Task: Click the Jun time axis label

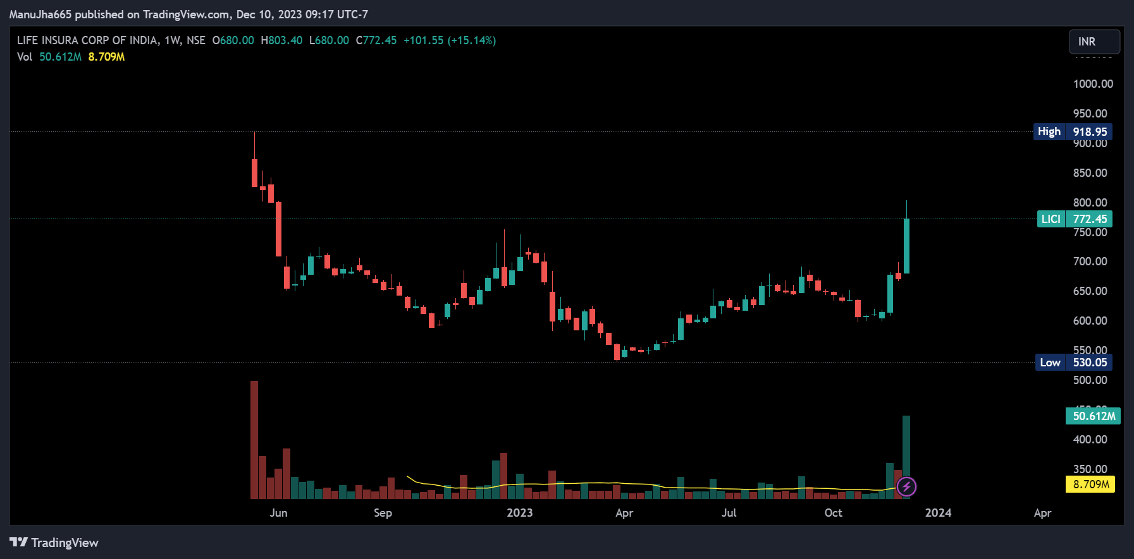Action: 278,513
